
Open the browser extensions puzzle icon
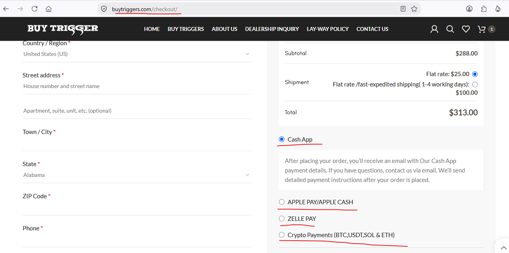point(484,9)
